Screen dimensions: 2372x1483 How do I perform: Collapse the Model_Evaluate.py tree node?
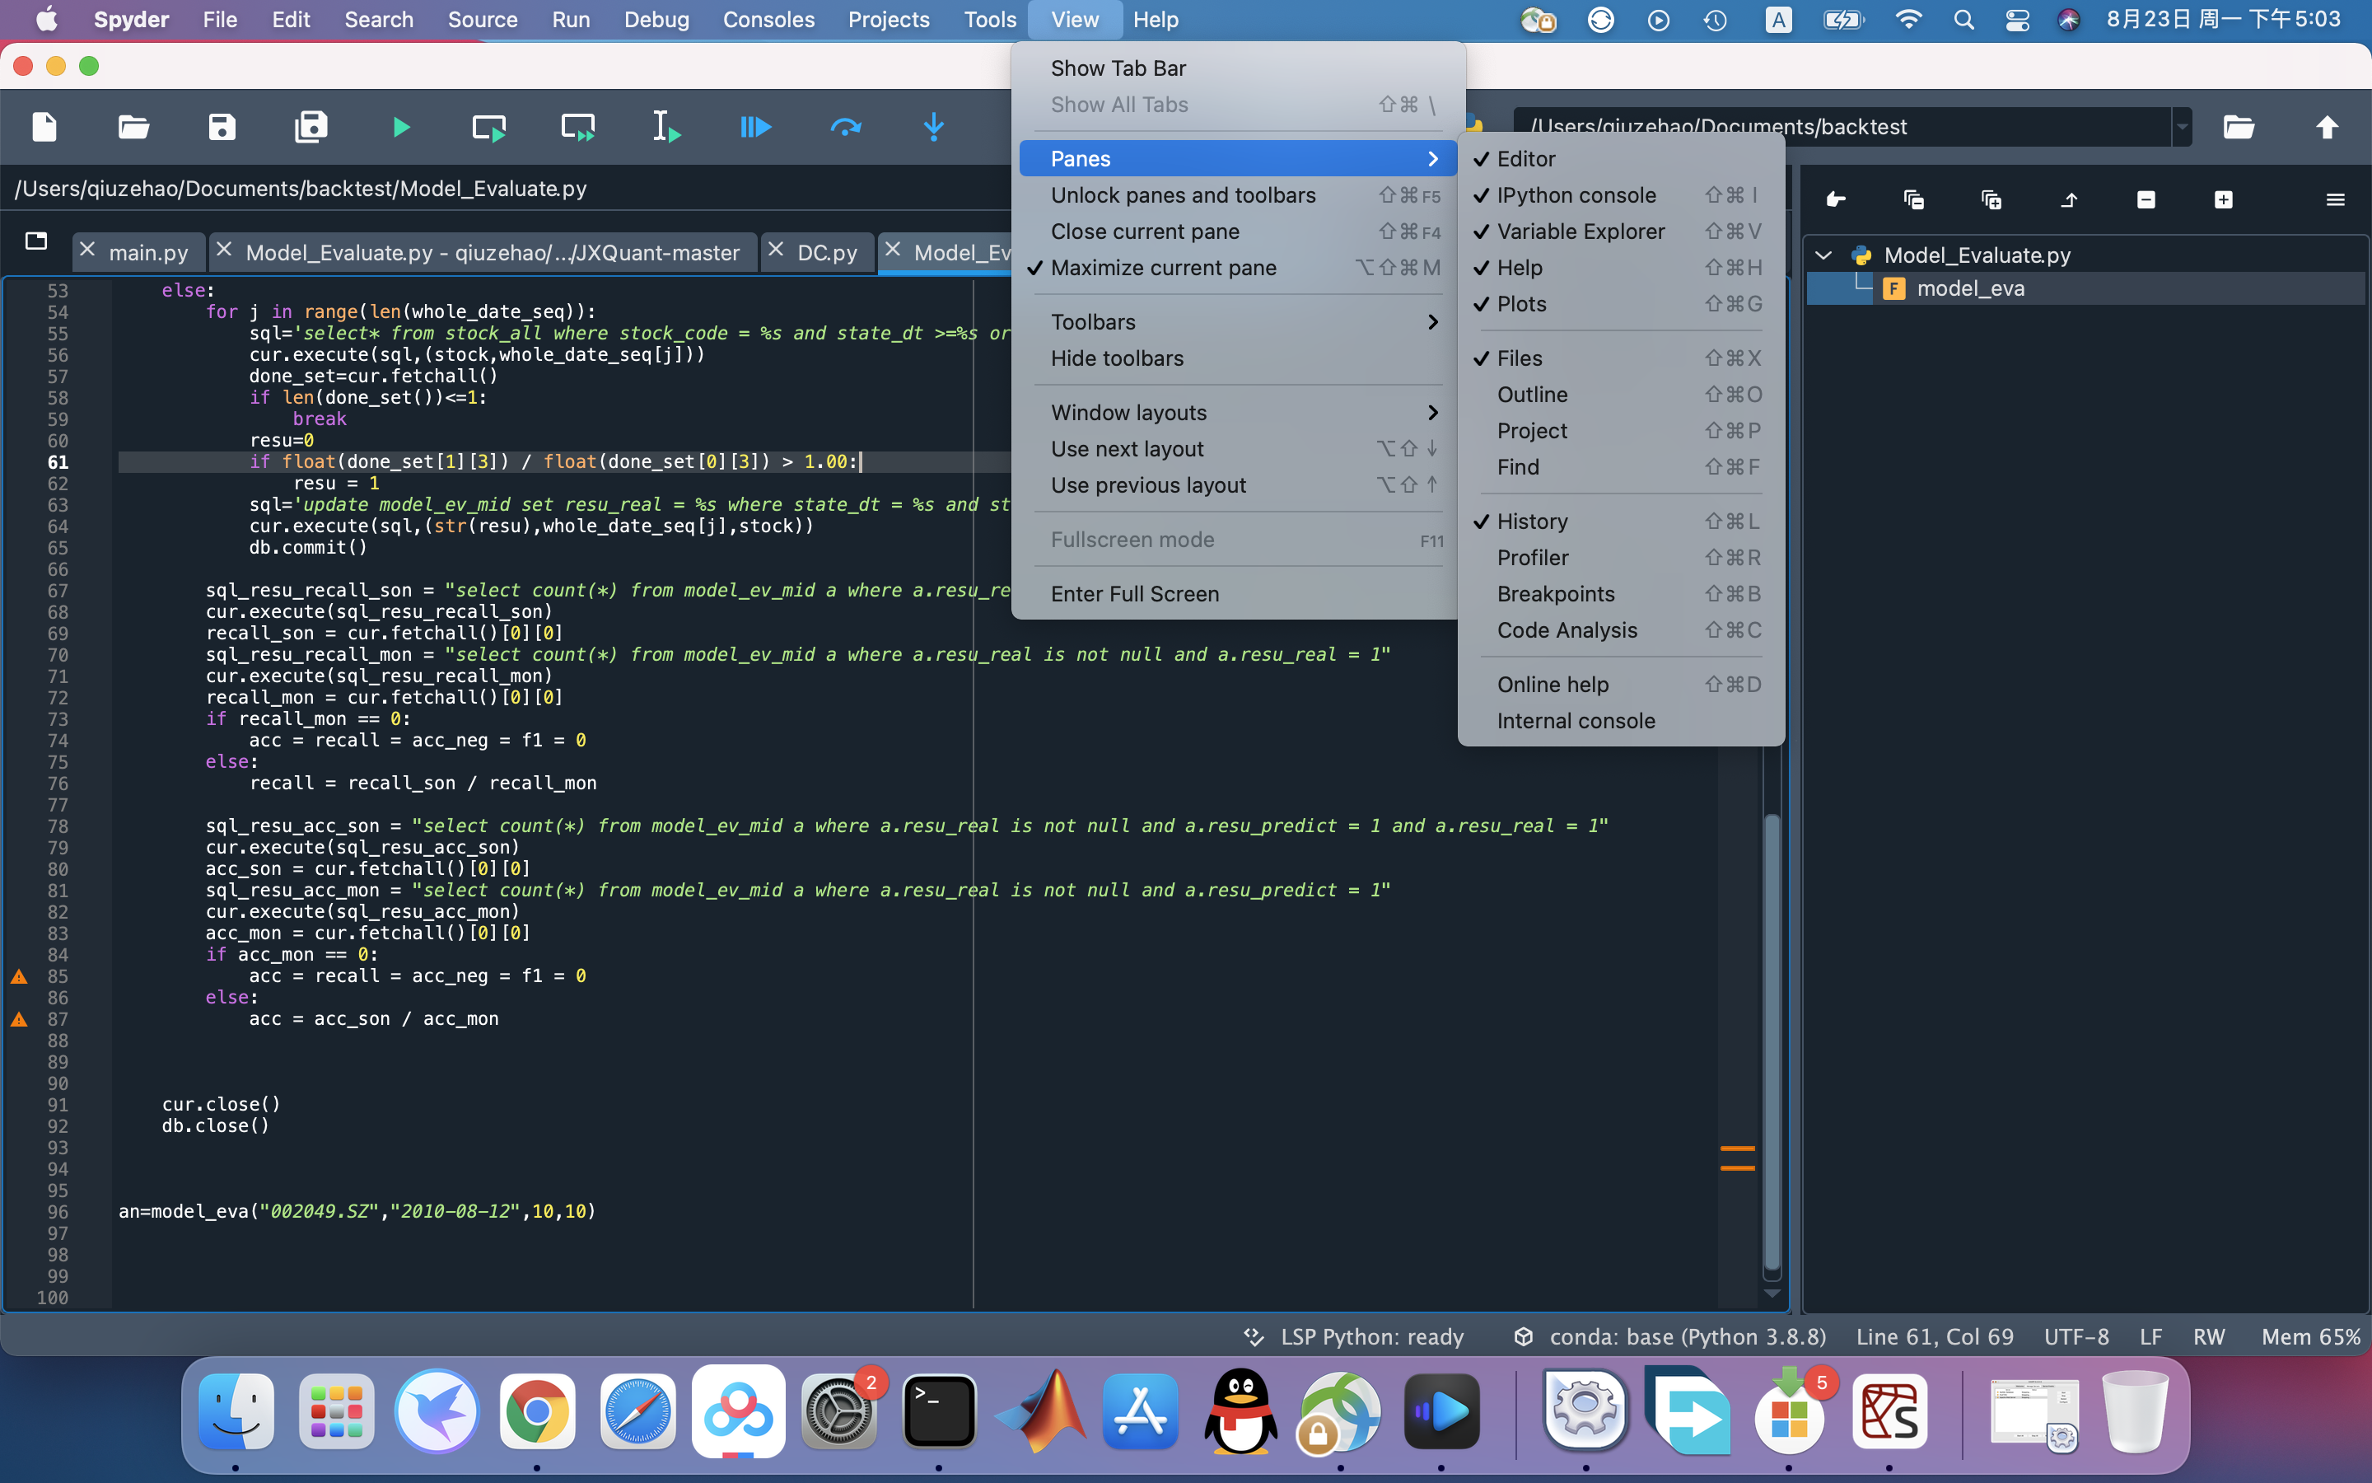(1823, 255)
